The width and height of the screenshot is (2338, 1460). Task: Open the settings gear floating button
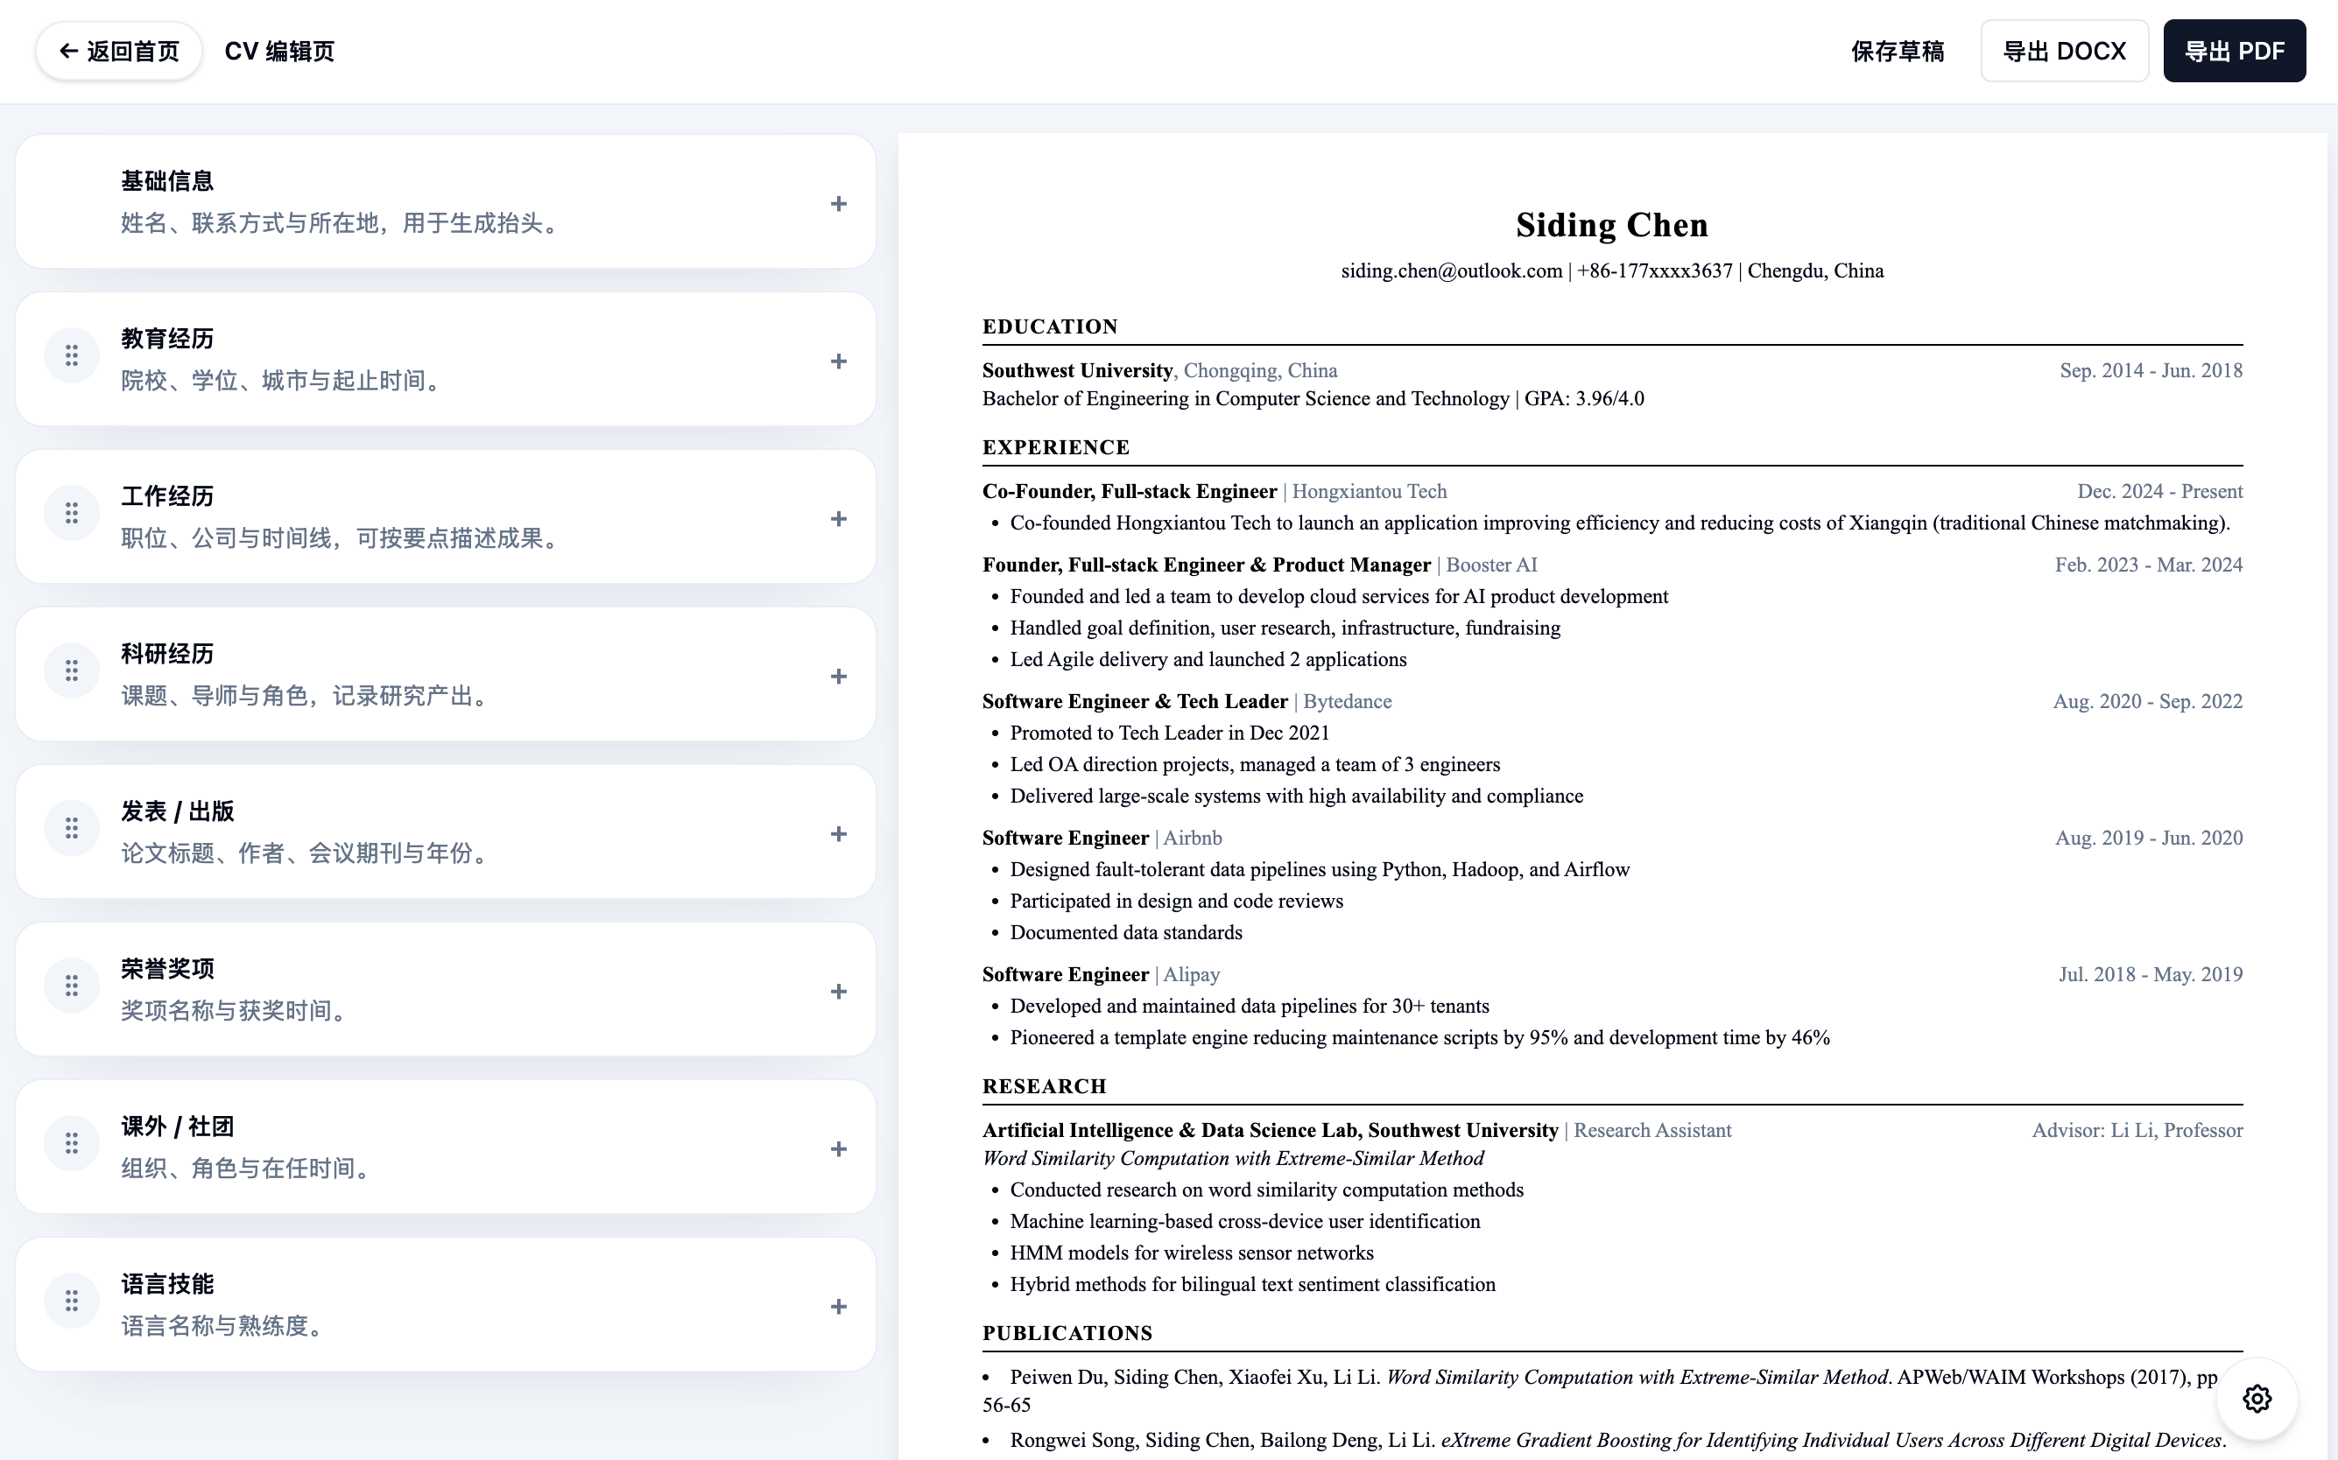2256,1398
